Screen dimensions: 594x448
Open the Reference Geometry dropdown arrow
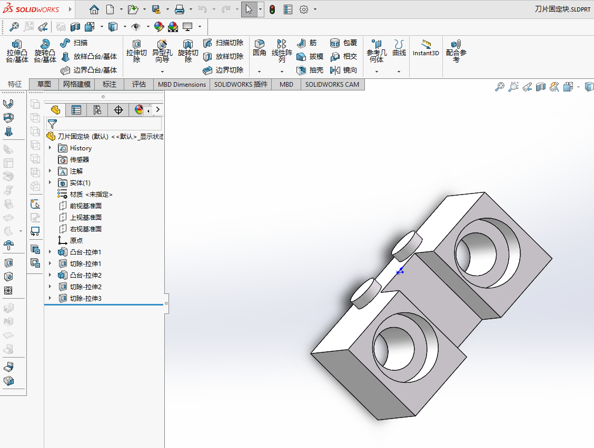(377, 72)
